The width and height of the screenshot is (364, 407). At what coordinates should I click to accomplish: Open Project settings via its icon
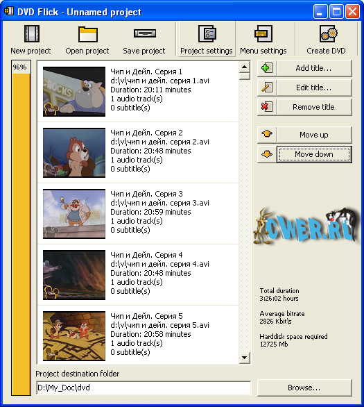[207, 34]
